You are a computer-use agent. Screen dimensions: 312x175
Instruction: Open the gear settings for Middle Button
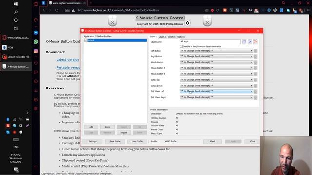pyautogui.click(x=255, y=63)
